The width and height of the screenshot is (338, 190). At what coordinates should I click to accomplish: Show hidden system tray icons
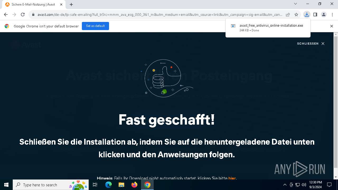point(285,185)
